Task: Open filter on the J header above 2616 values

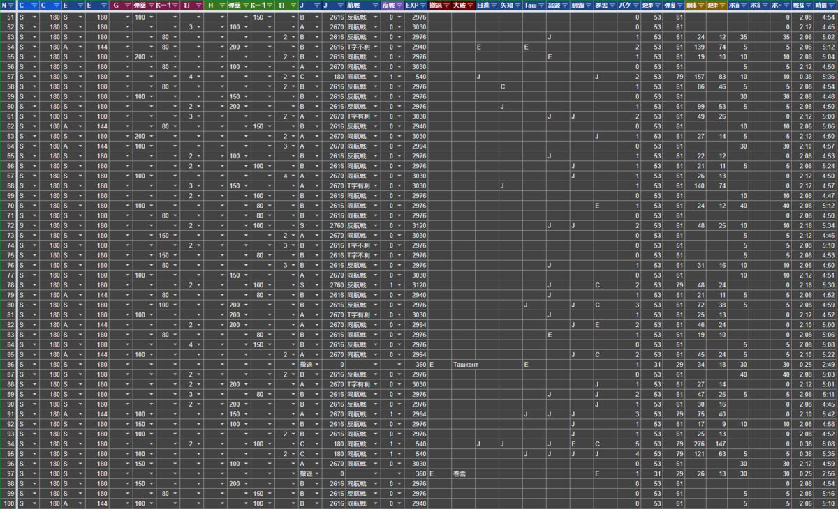Action: point(340,6)
